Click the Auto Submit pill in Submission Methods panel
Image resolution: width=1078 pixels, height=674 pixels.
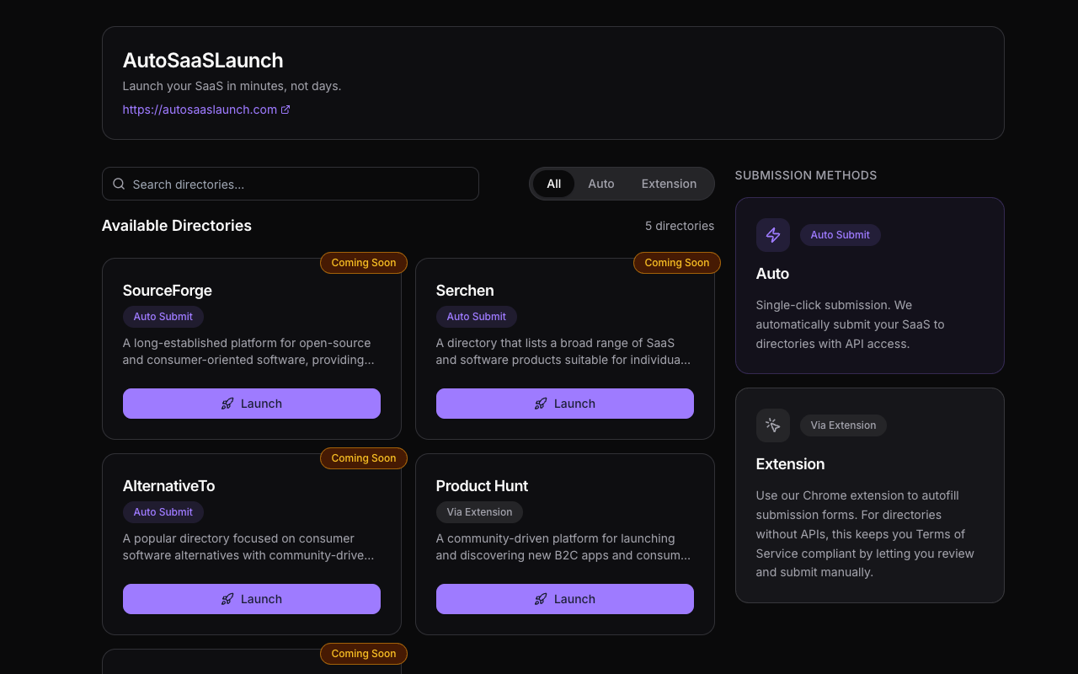840,235
